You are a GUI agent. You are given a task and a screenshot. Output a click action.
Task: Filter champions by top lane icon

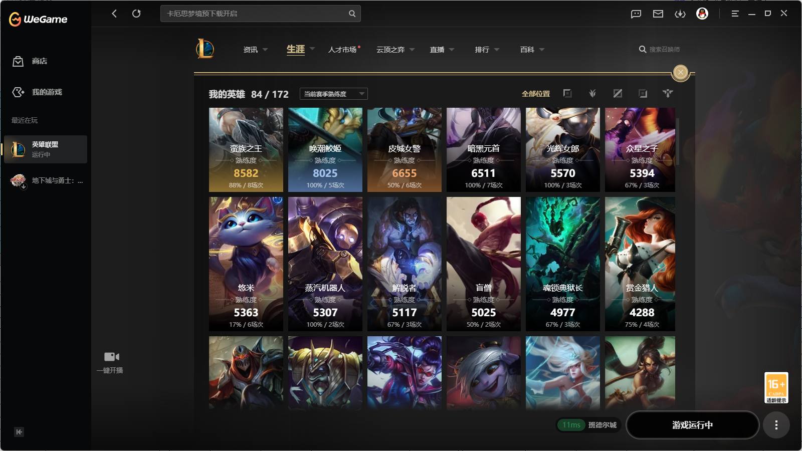pyautogui.click(x=567, y=94)
